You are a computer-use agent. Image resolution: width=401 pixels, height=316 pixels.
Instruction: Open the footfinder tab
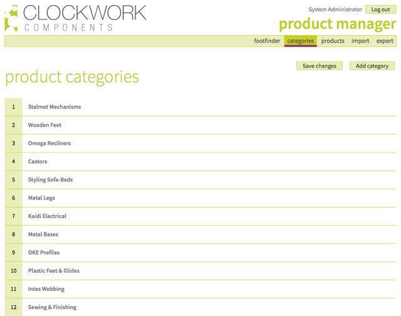point(267,41)
